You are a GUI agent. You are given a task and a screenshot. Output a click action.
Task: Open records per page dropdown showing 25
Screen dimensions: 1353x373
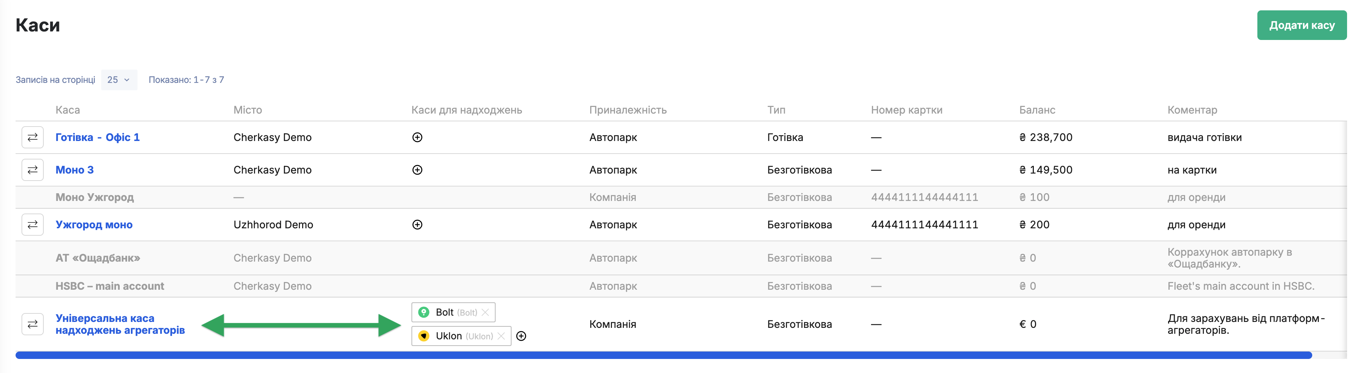tap(119, 80)
